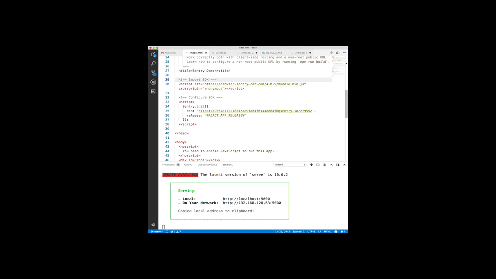This screenshot has height=279, width=496.
Task: Click the http://192.168.128.63:5000 address
Action: click(252, 203)
